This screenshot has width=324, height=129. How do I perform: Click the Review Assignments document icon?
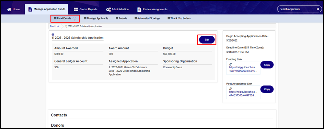139,10
